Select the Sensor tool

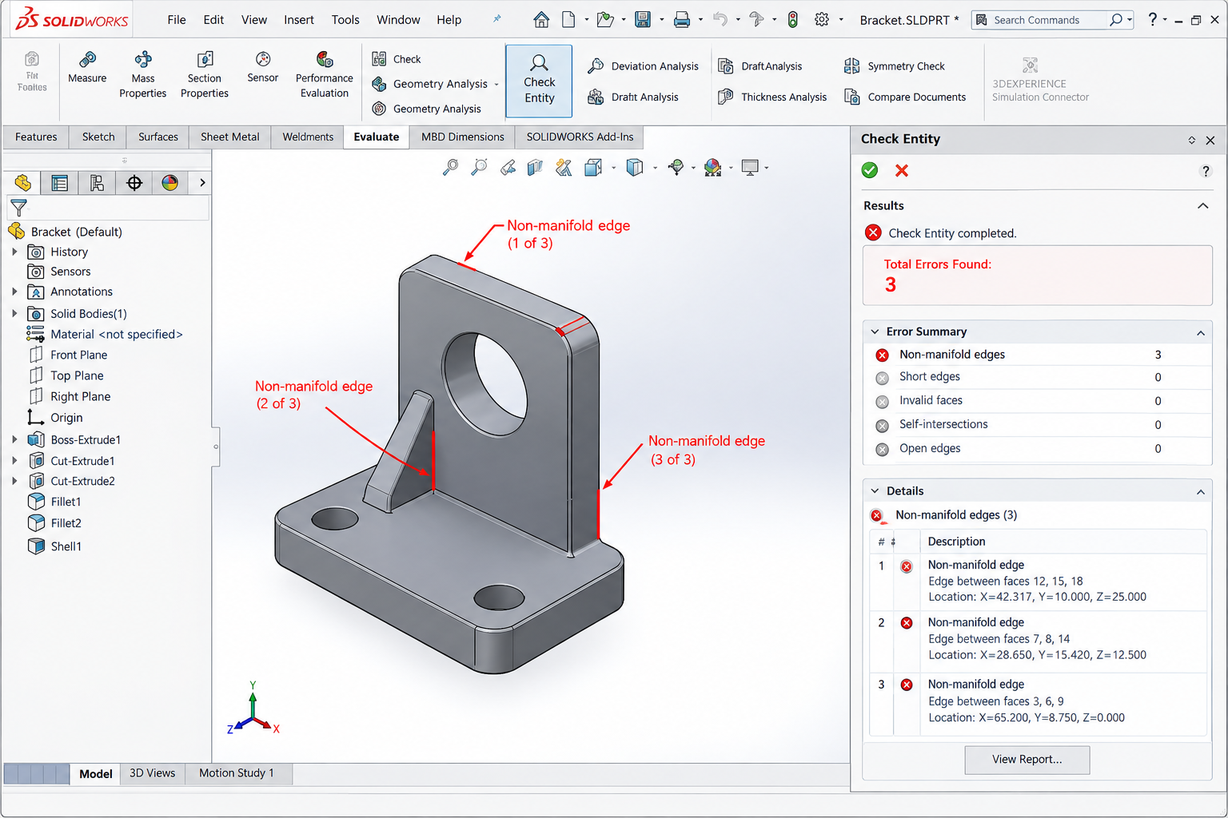point(263,68)
